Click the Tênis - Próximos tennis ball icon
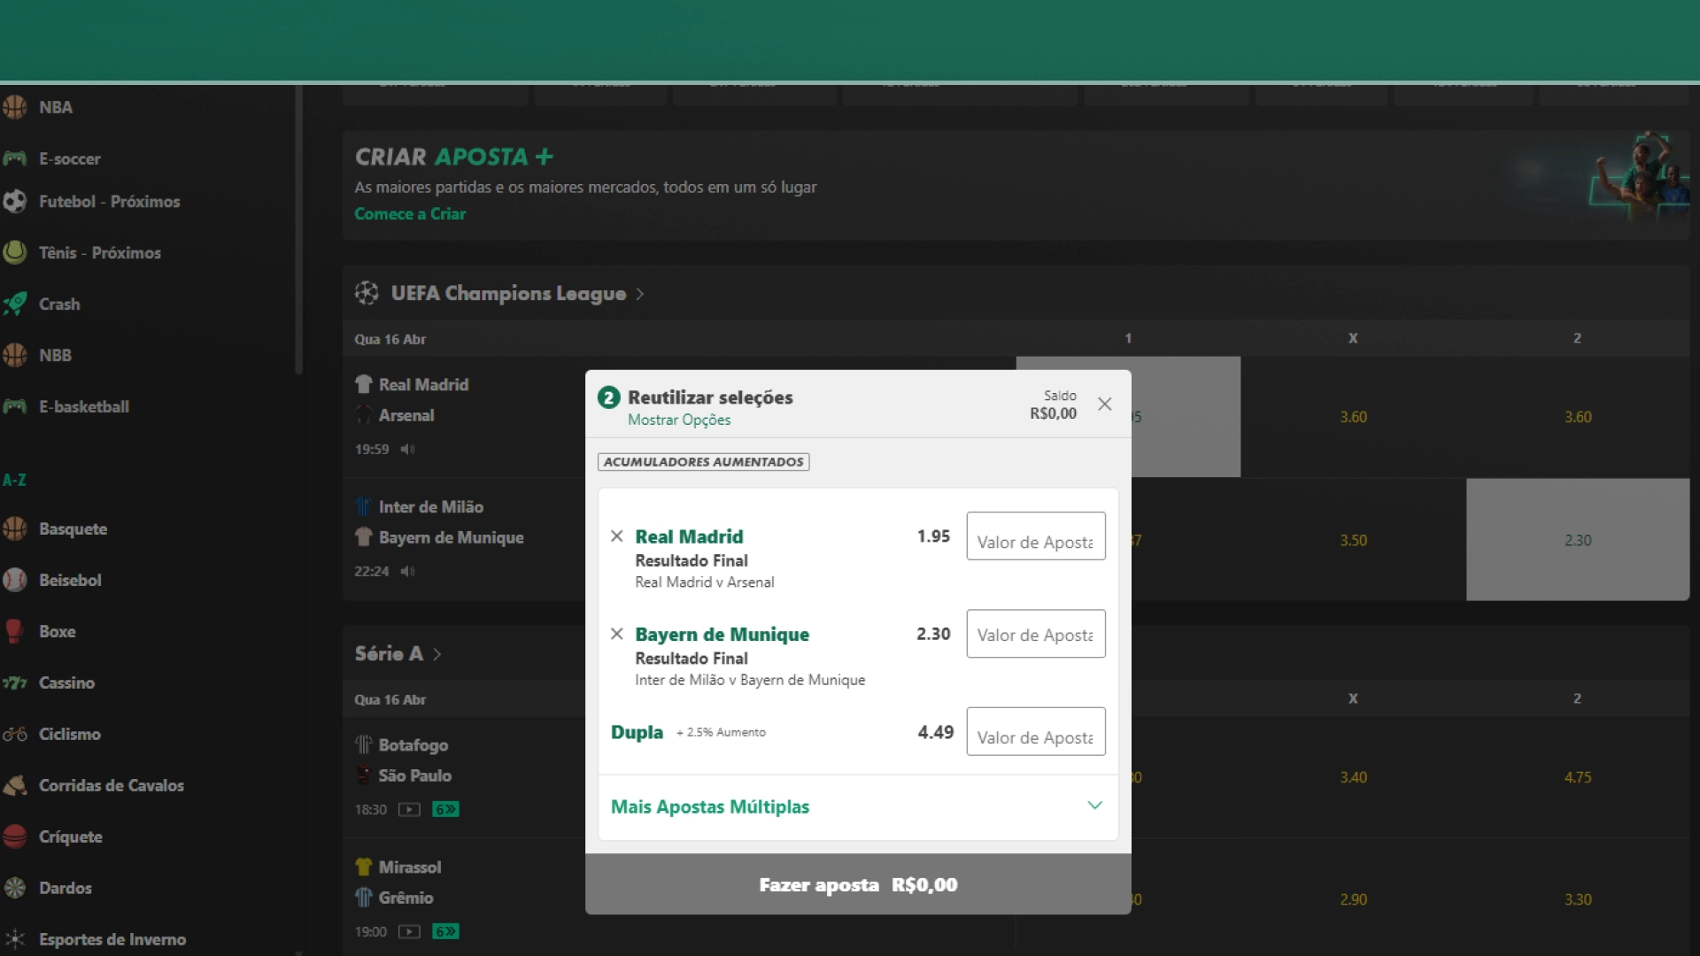Image resolution: width=1700 pixels, height=956 pixels. click(14, 252)
